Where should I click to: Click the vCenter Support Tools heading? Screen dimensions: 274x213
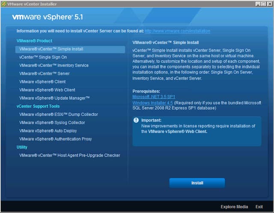38,106
